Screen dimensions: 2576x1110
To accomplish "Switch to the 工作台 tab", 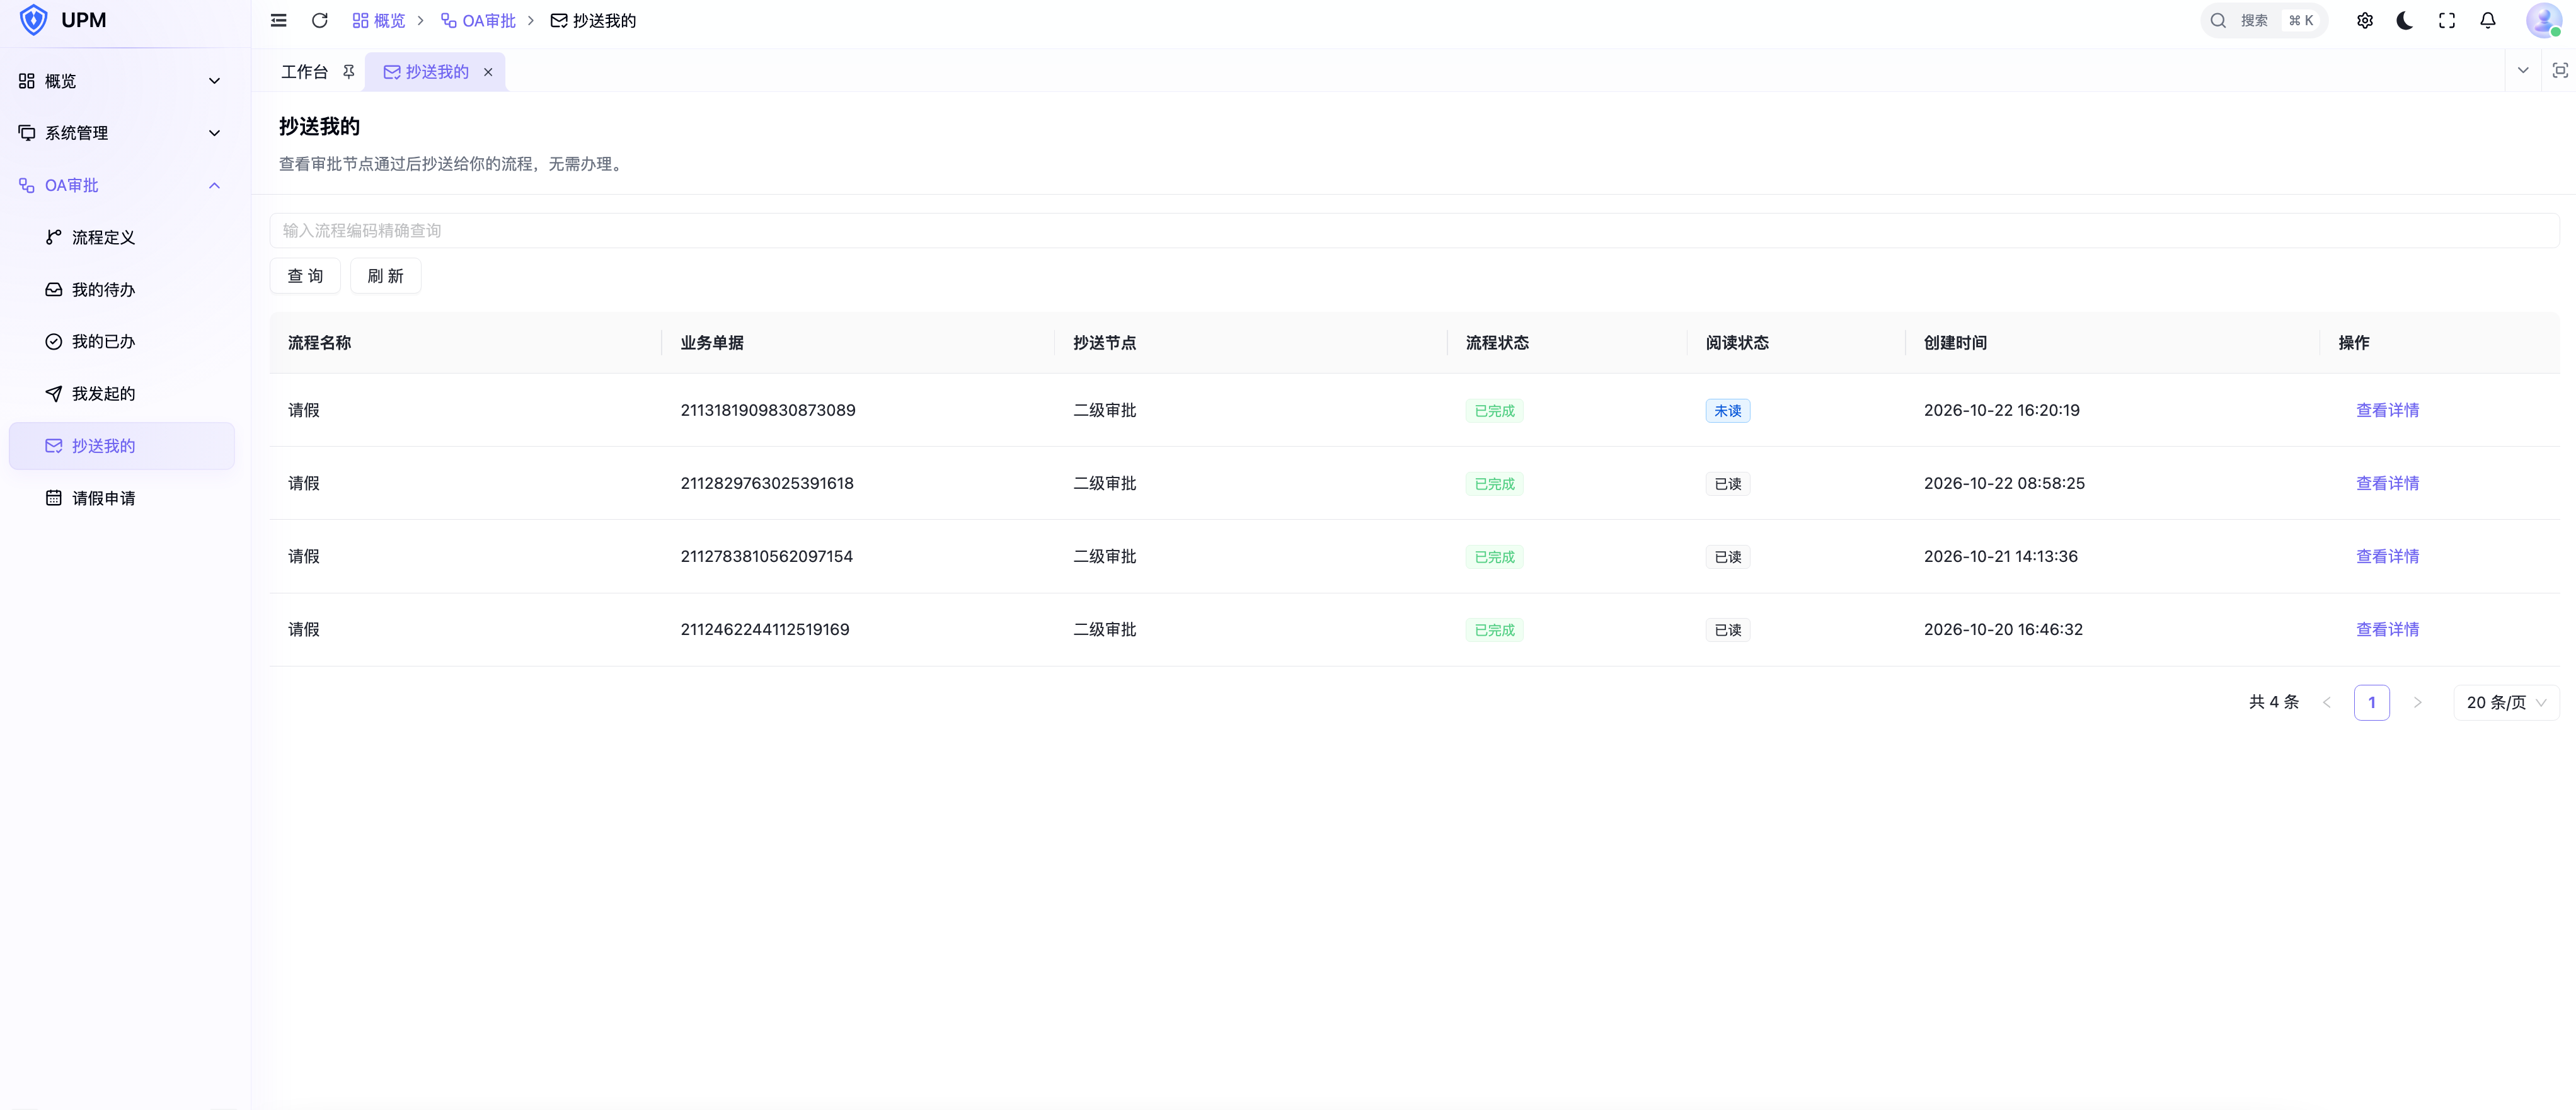I will 304,72.
